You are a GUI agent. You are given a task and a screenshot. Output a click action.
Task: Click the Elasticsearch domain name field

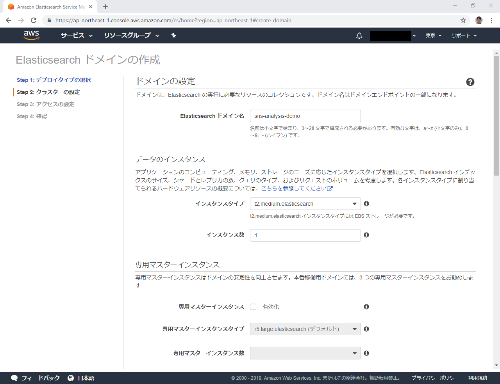point(305,116)
